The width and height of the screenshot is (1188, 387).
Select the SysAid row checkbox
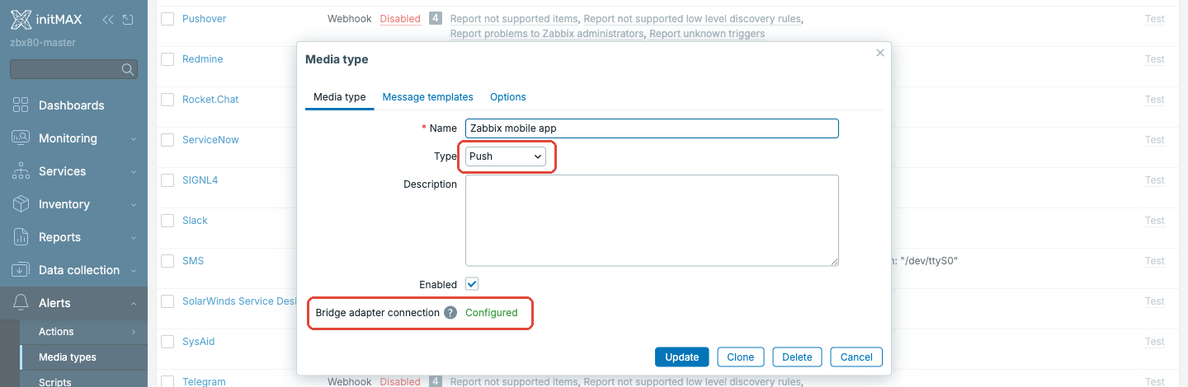(x=167, y=342)
